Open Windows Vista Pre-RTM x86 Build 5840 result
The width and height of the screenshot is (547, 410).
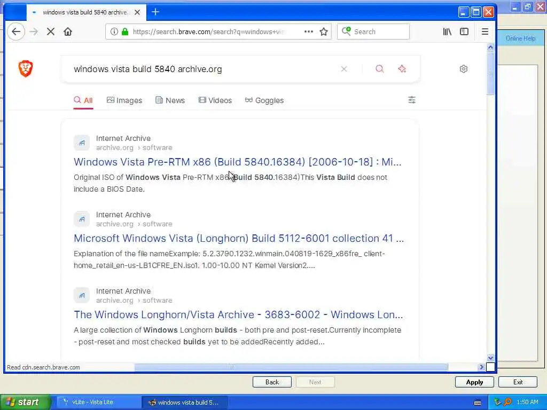tap(238, 162)
